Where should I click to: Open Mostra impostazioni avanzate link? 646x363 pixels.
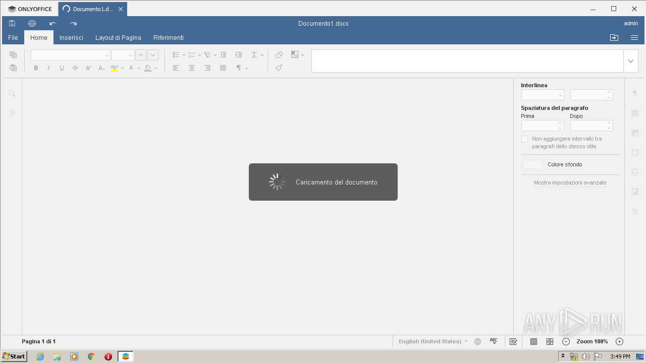point(570,183)
